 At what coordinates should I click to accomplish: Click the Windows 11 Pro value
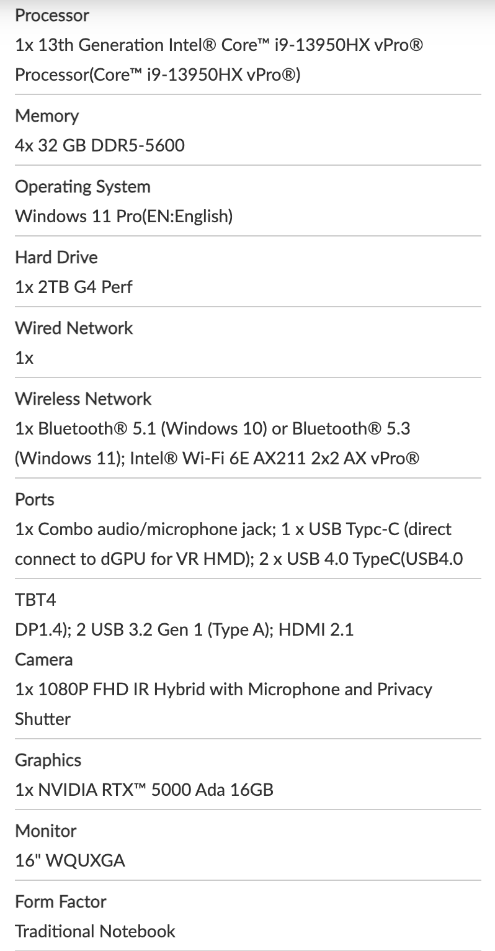(x=124, y=217)
